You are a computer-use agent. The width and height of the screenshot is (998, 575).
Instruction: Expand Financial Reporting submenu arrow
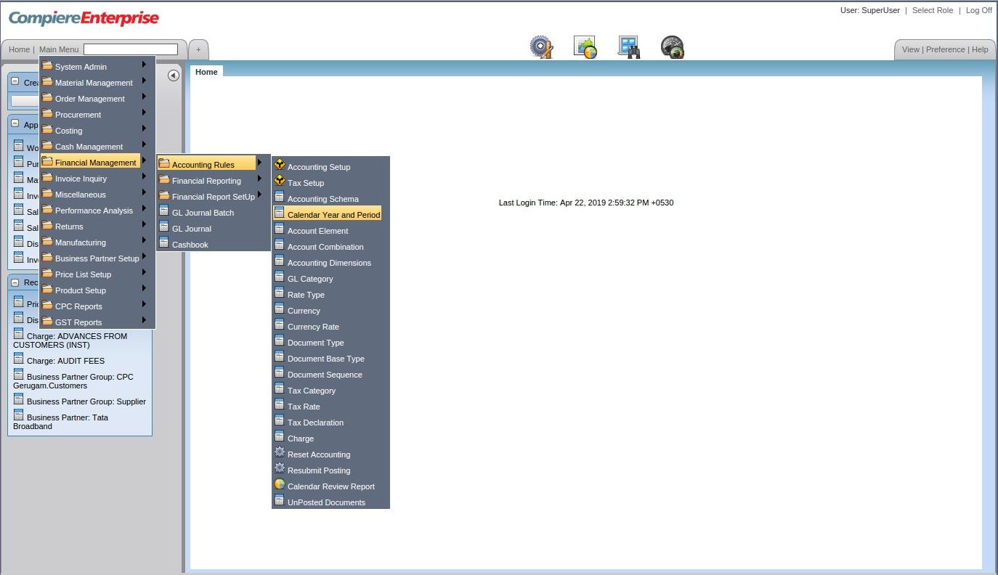(x=259, y=179)
